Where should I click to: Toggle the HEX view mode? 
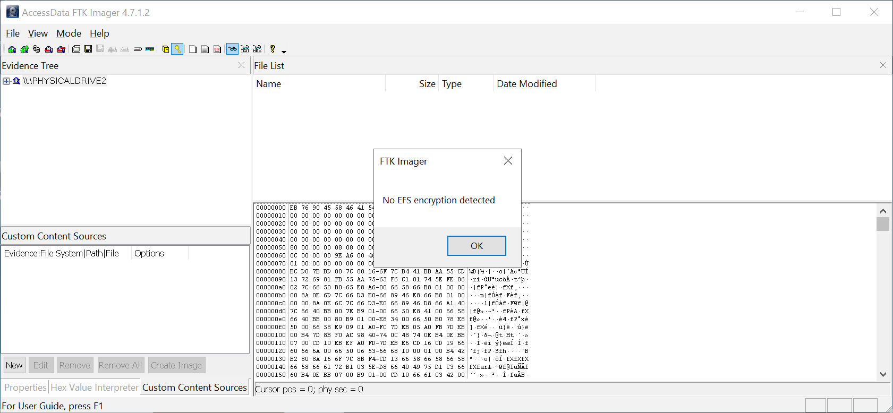(x=257, y=49)
